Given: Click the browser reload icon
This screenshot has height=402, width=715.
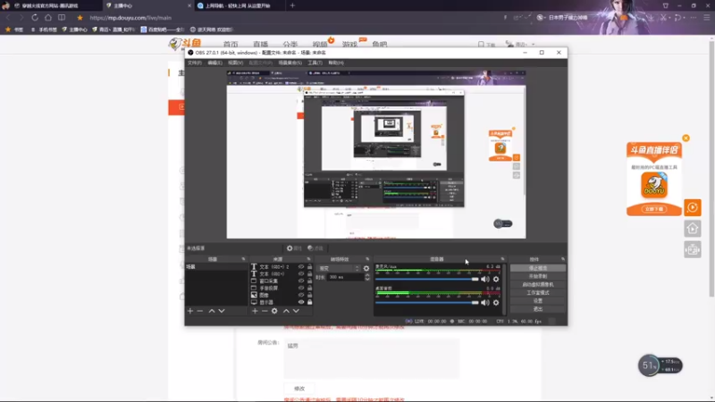Looking at the screenshot, I should tap(35, 17).
